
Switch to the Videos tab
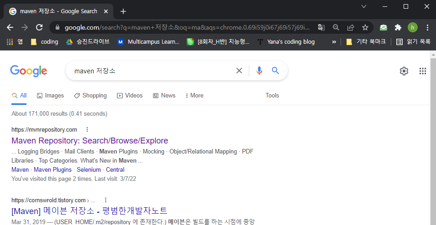(130, 96)
